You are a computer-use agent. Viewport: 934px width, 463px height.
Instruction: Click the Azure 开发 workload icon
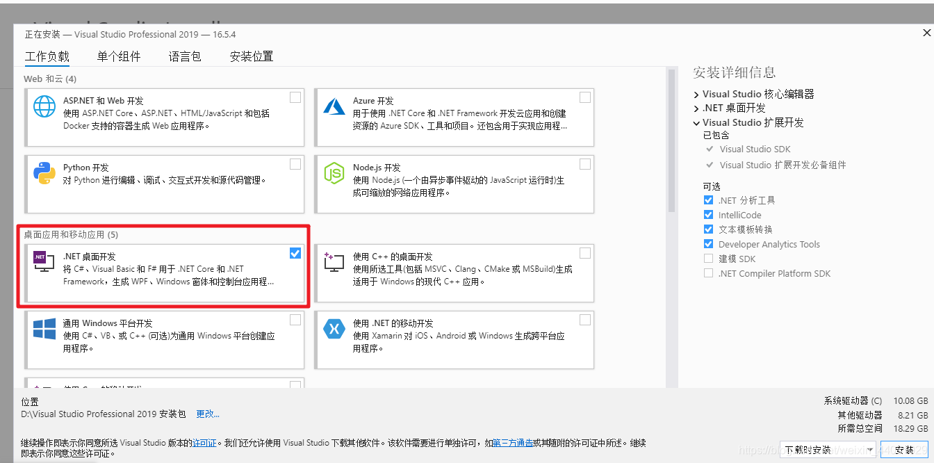334,106
